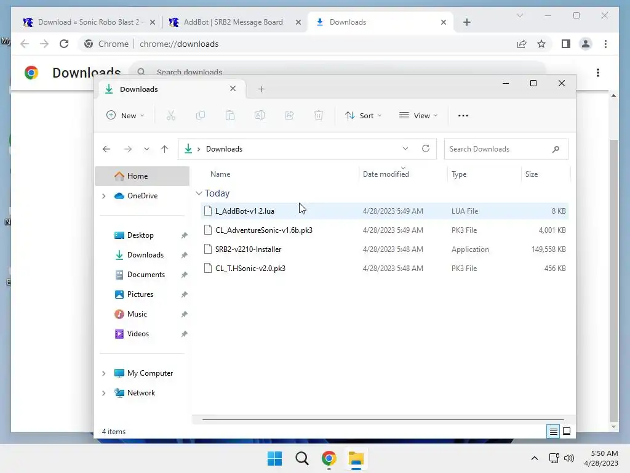Click the Chrome share page icon
Viewport: 630px width, 473px height.
(x=522, y=44)
